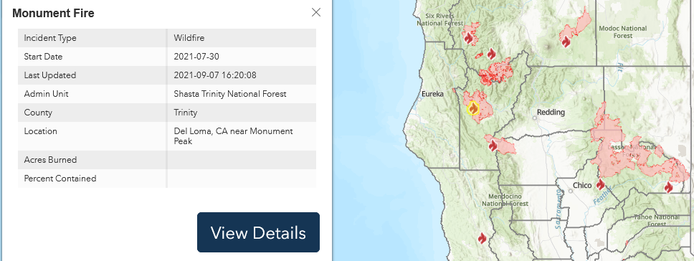Select the Shasta Trinity National Forest value

[230, 94]
